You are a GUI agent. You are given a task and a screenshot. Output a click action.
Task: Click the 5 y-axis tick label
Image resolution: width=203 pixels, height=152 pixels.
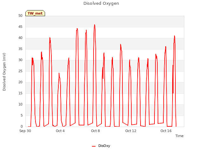[x=22, y=115]
